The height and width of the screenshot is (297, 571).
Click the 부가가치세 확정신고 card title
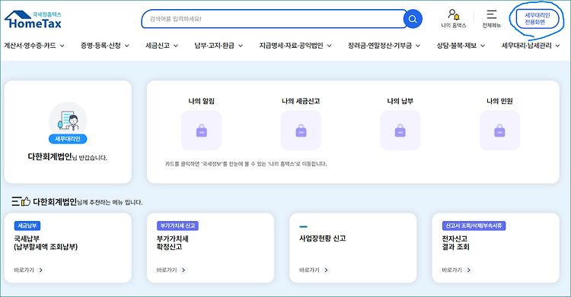(x=173, y=243)
